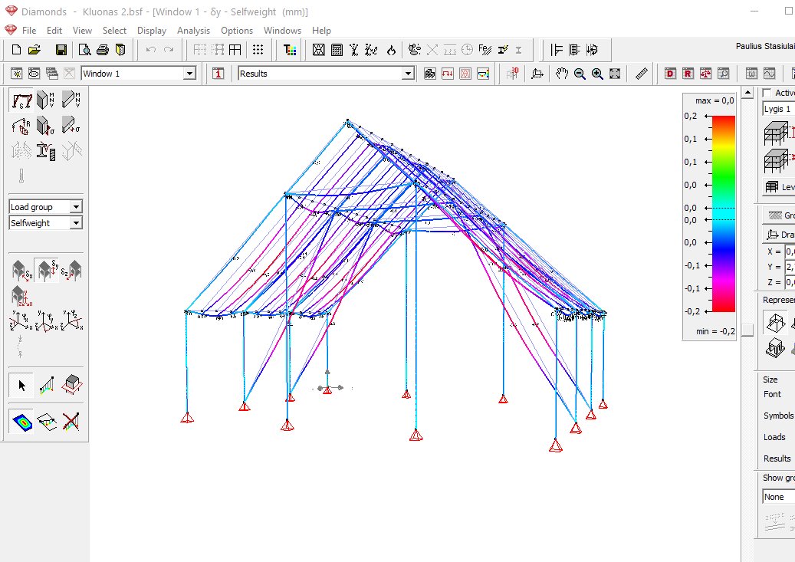Open the Analysis menu
The width and height of the screenshot is (795, 562).
tap(193, 31)
